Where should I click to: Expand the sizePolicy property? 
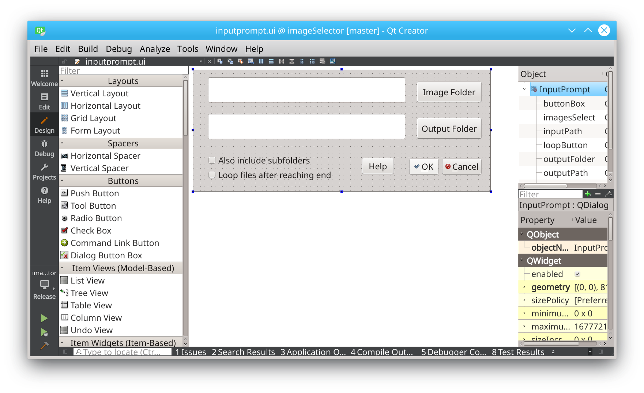point(524,300)
